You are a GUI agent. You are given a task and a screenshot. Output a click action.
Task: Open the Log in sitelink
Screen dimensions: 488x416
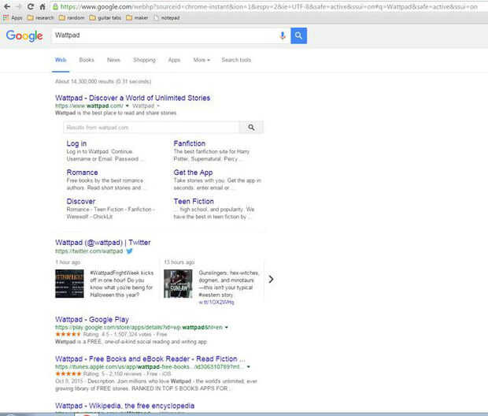(76, 143)
